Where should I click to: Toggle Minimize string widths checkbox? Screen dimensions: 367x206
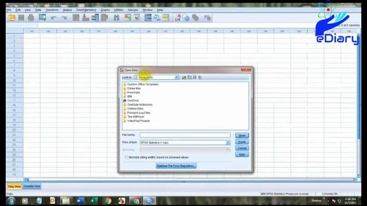[x=126, y=157]
